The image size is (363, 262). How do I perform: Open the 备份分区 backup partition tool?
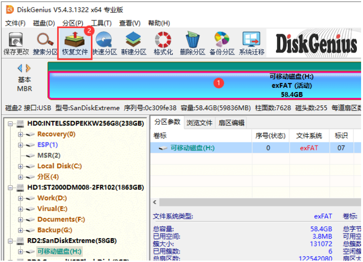click(222, 44)
